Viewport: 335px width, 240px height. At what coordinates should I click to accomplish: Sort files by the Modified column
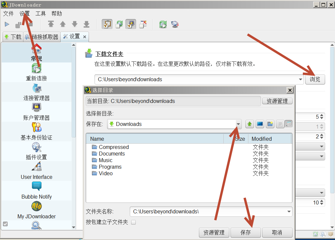270,139
